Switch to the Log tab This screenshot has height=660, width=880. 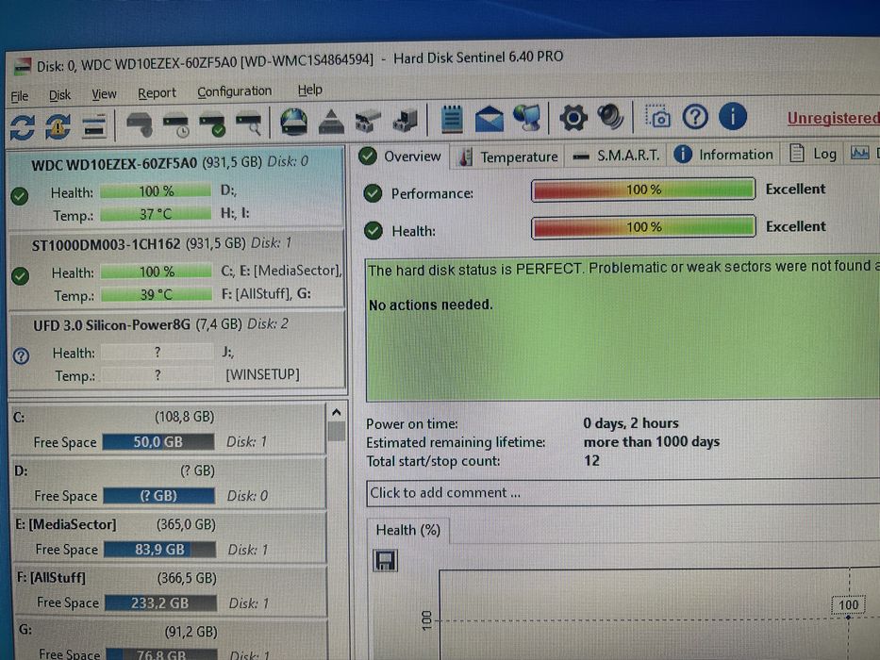coord(813,153)
